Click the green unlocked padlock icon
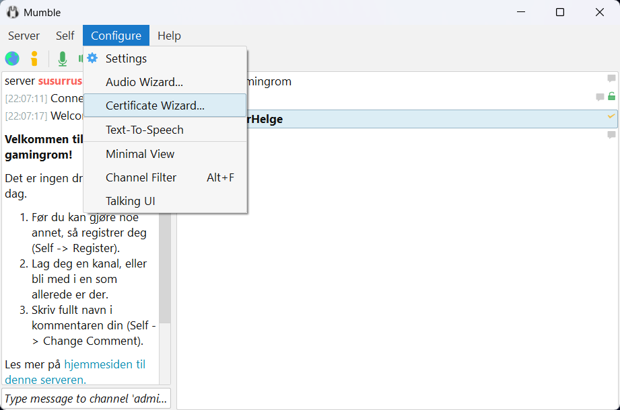Screen dimensions: 620x410 [x=611, y=97]
